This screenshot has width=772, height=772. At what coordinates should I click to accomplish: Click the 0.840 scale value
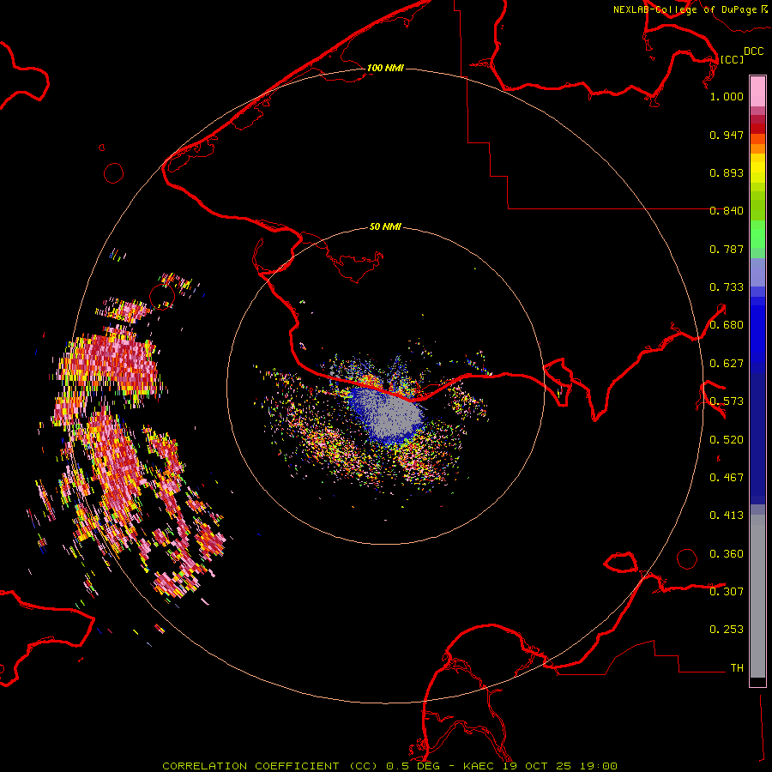(727, 211)
